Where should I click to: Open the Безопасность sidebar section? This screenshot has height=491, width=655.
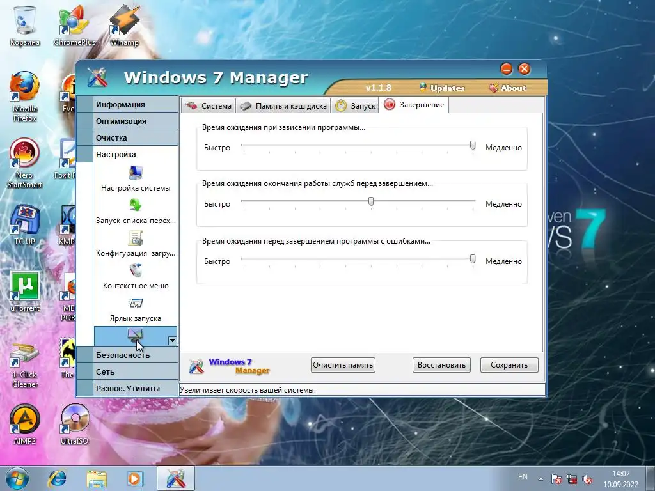[127, 355]
